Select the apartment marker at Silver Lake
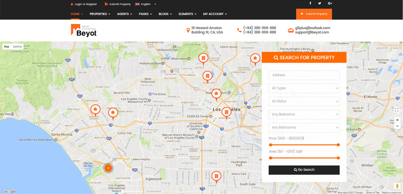The width and height of the screenshot is (403, 194). click(207, 77)
